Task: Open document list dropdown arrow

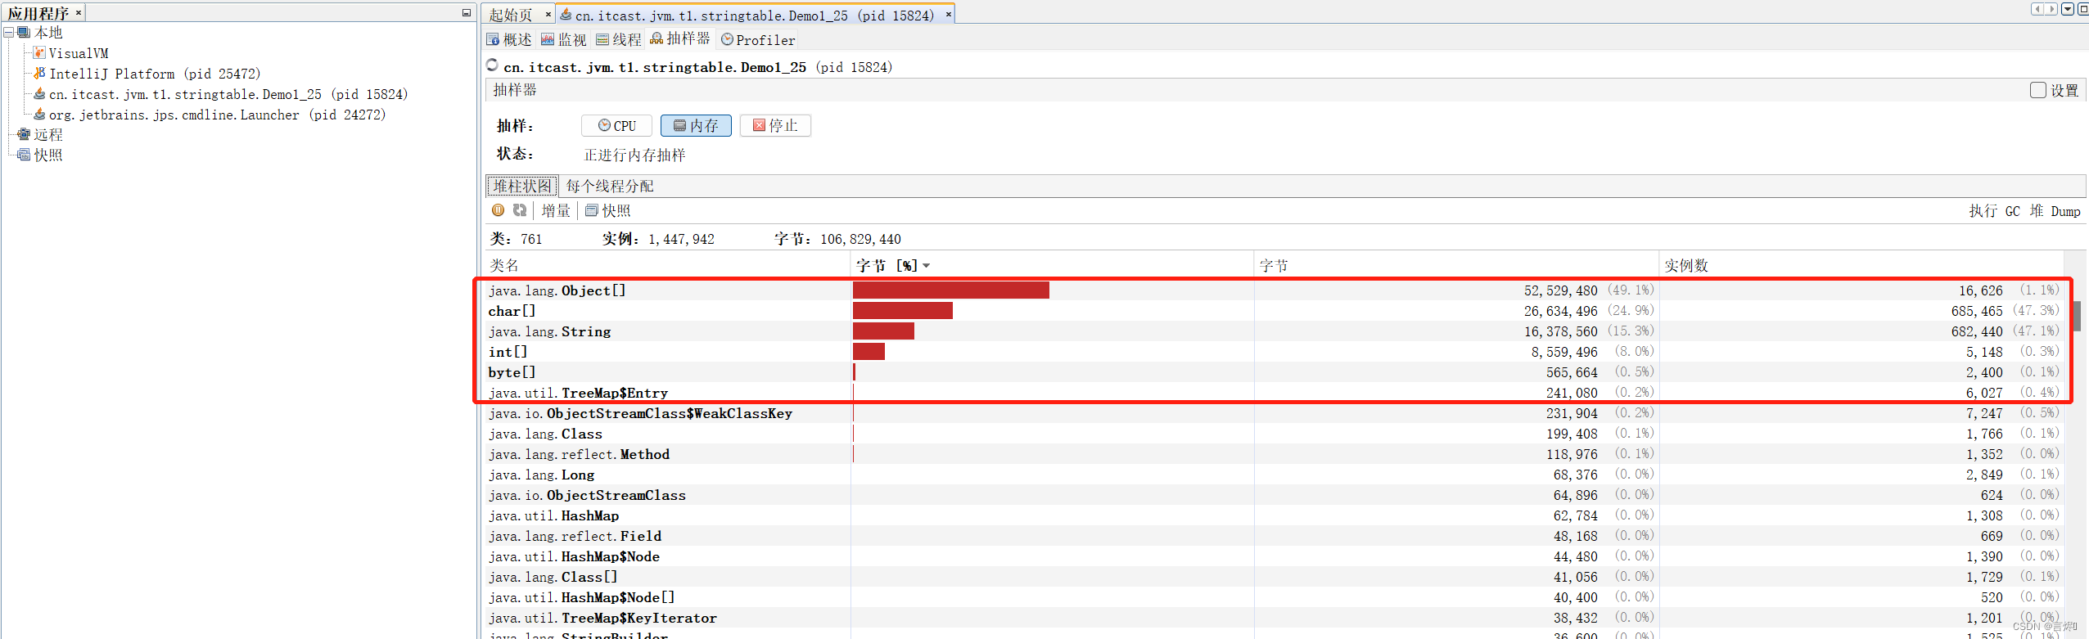Action: [2068, 9]
